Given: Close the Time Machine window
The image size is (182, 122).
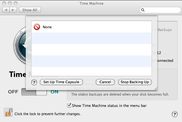Looking at the screenshot, I should tap(4, 4).
